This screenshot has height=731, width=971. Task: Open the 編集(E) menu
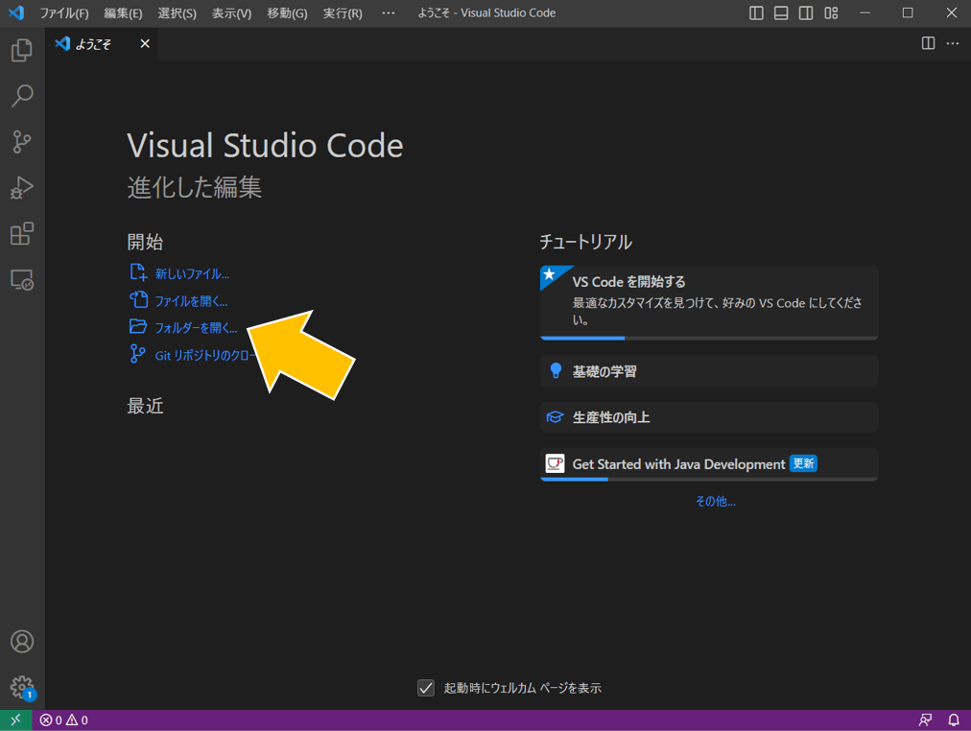(x=123, y=13)
